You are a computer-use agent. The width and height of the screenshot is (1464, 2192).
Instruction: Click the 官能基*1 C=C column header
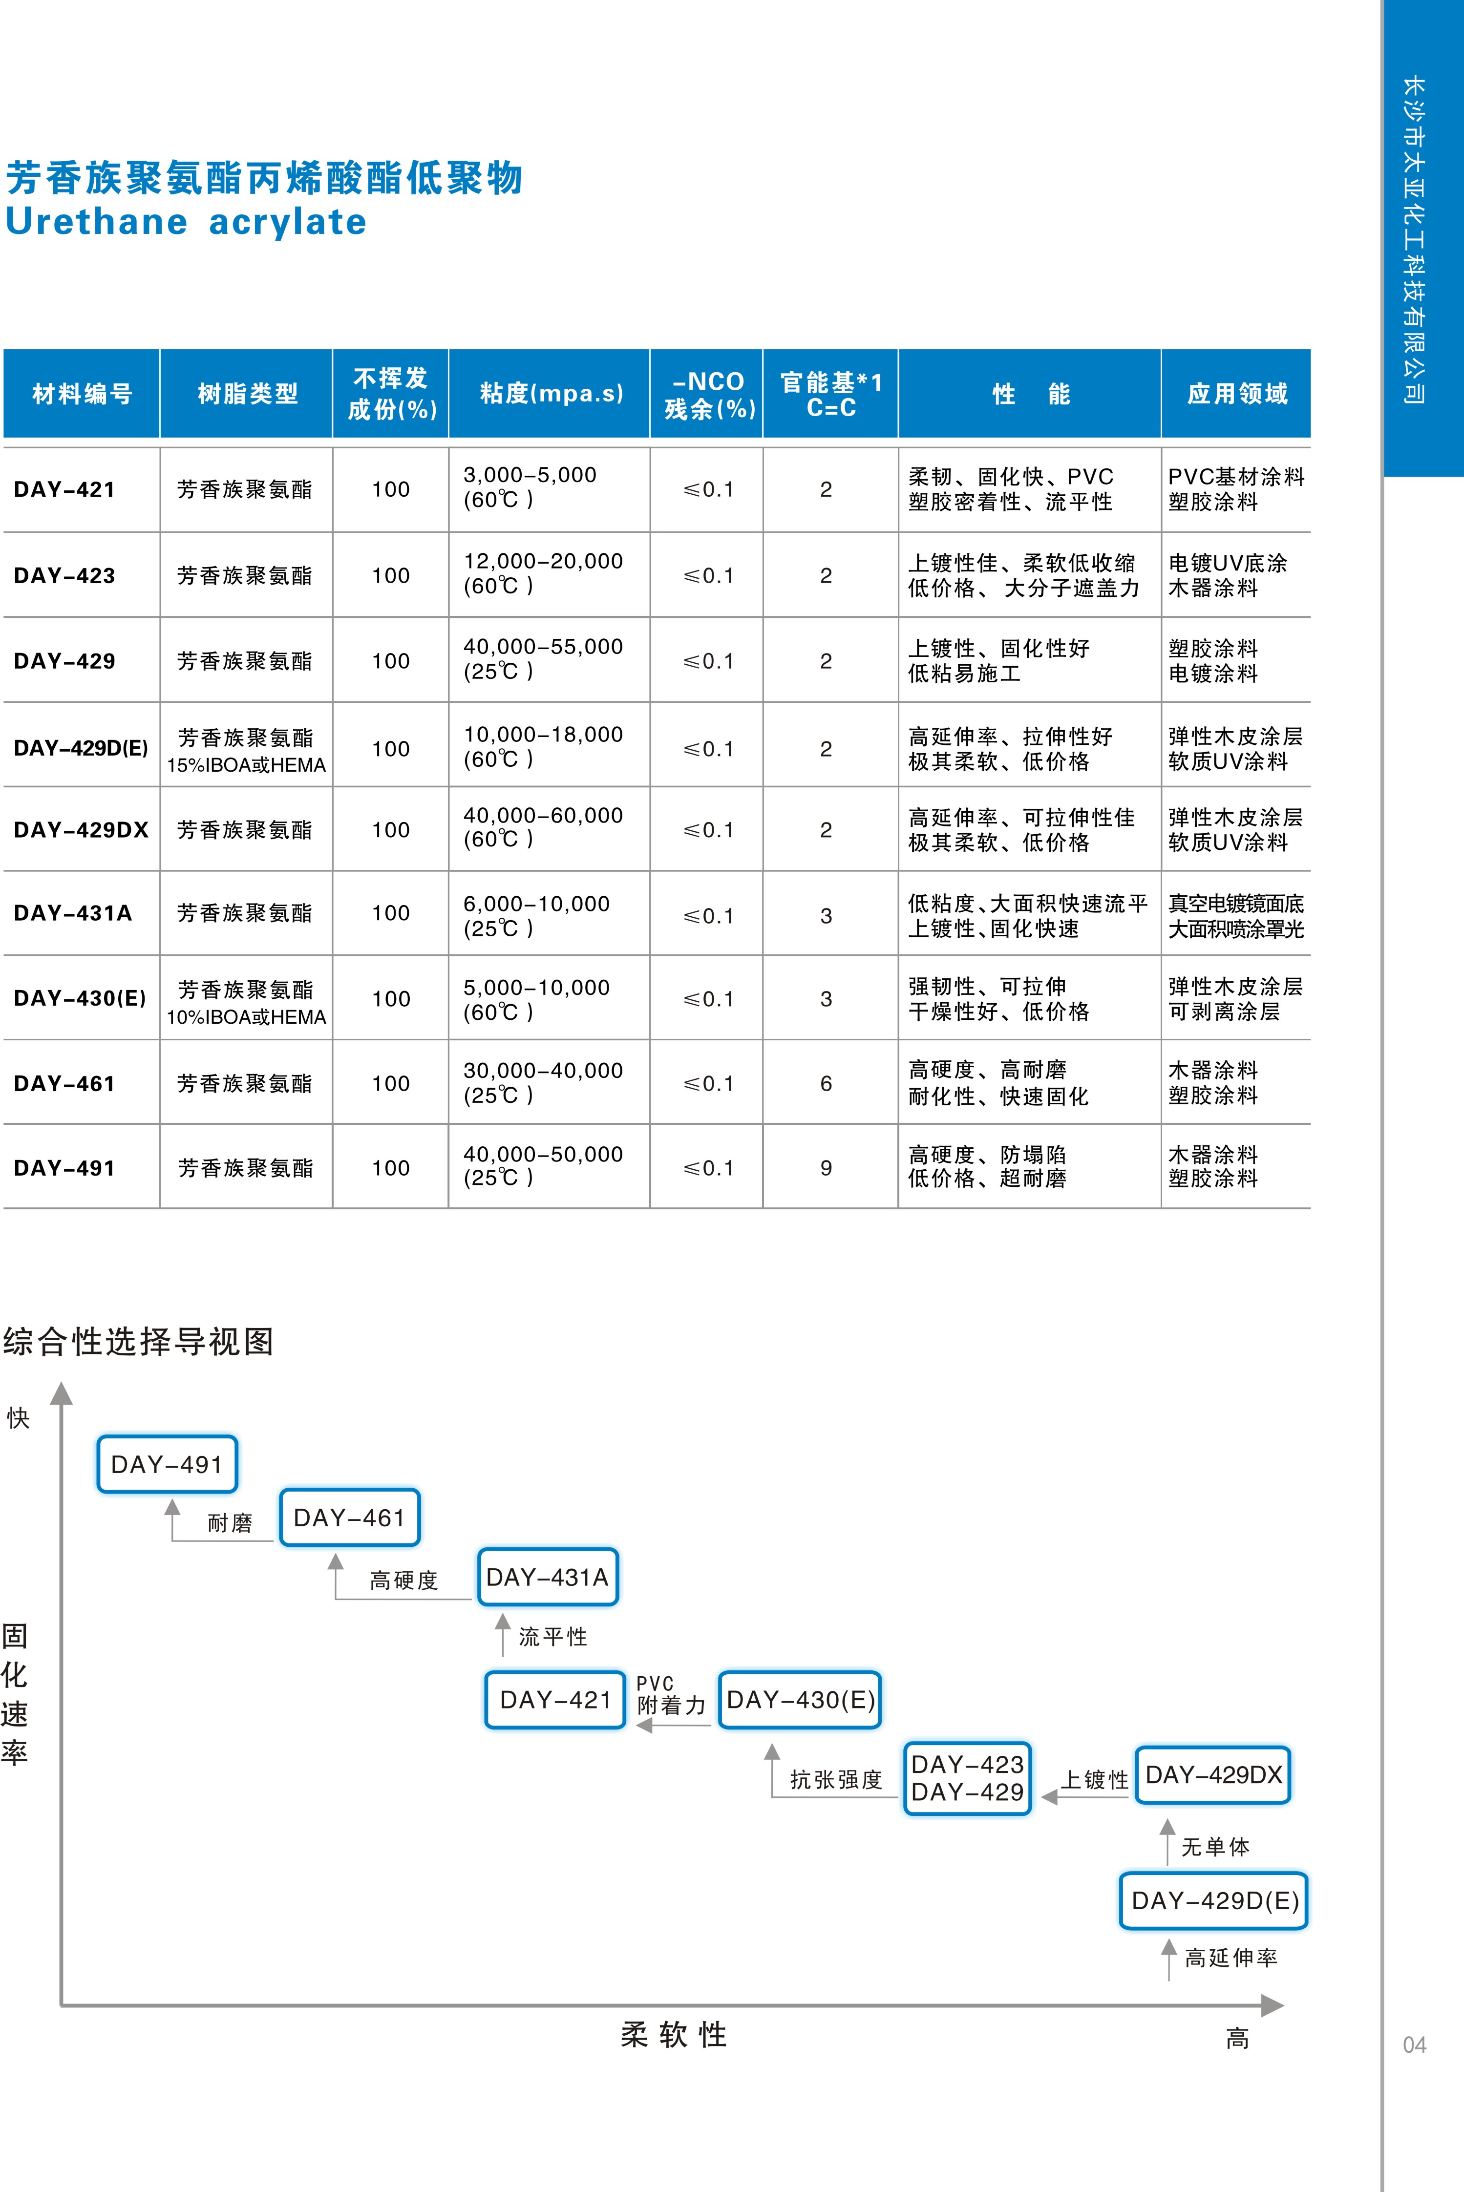coord(831,394)
